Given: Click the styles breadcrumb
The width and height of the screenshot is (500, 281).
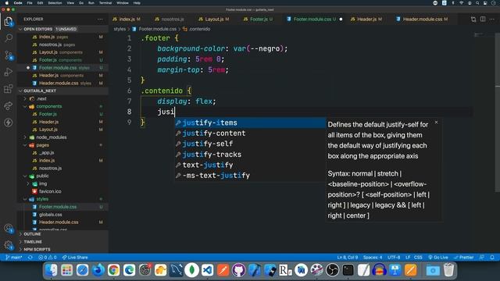Looking at the screenshot, I should (x=120, y=29).
